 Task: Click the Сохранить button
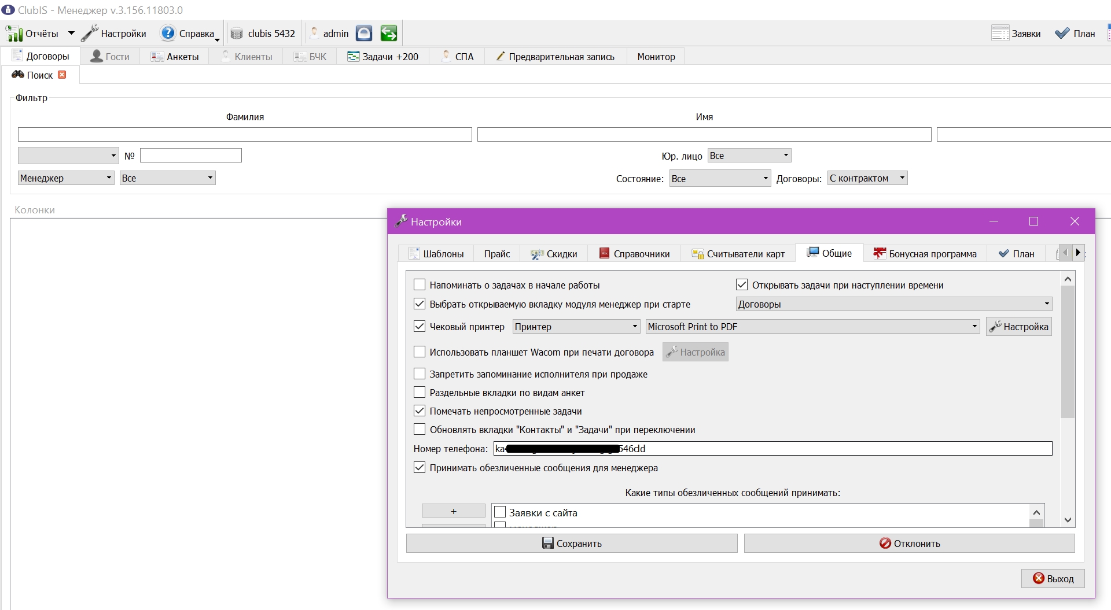coord(572,543)
